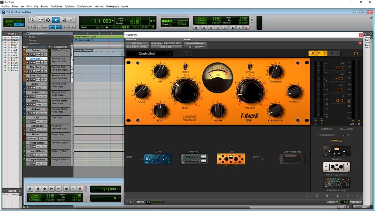Remove ONE module with the X icon
The width and height of the screenshot is (375, 211).
[236, 166]
